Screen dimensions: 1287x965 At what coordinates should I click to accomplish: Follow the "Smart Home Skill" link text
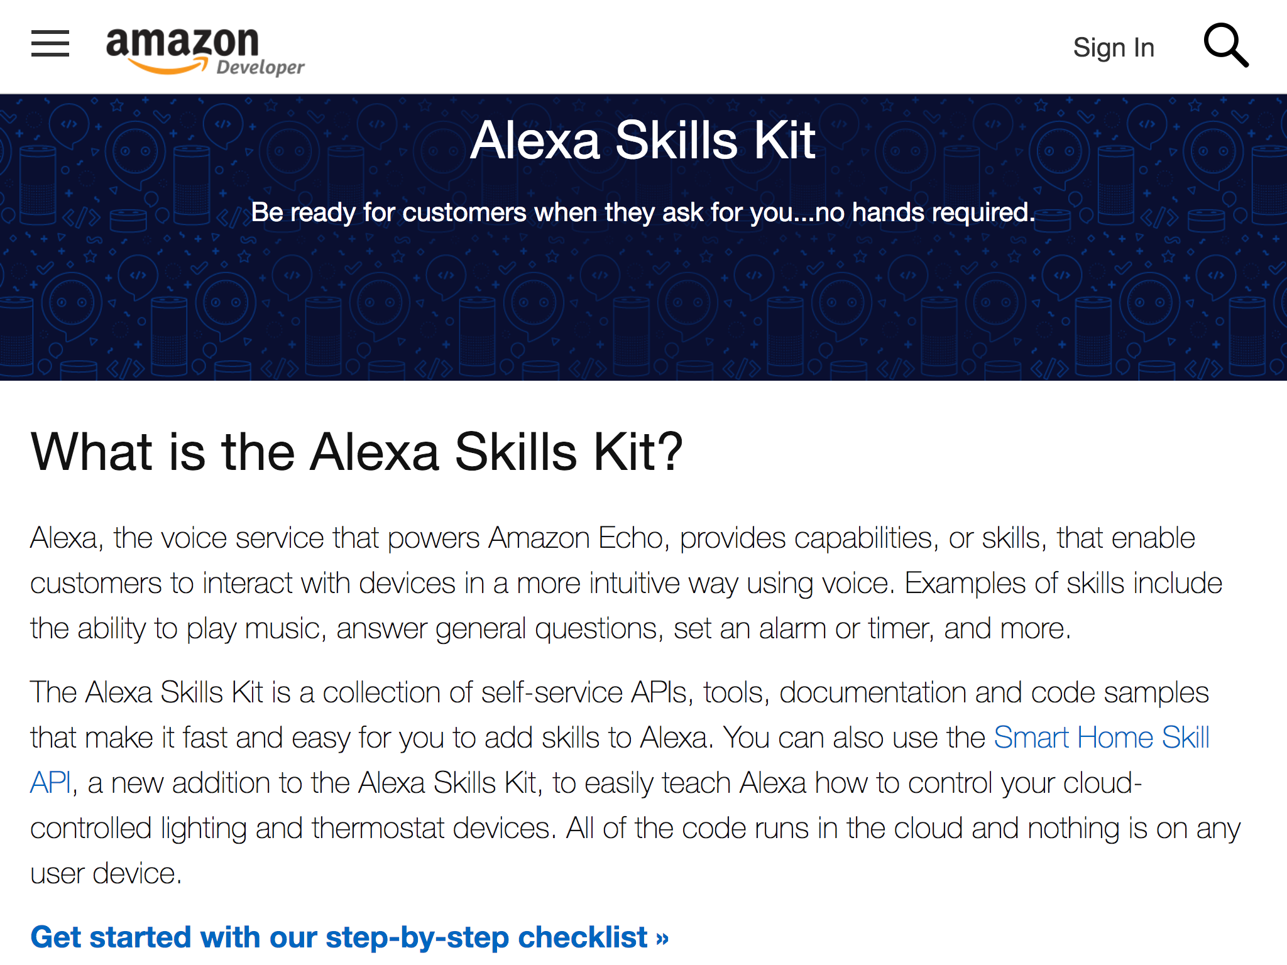tap(1101, 738)
